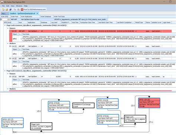Viewport: 176px width, 135px height.
Task: Select SPID 219 [5] node in diagram
Action: point(108,119)
